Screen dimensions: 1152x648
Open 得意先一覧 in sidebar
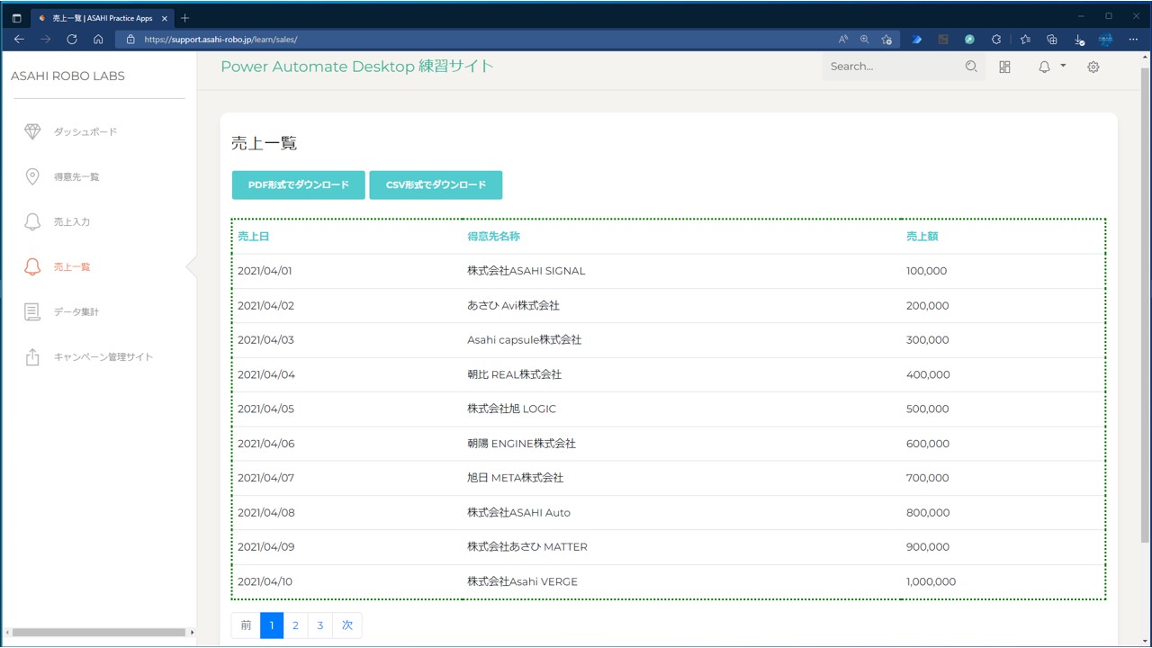76,176
